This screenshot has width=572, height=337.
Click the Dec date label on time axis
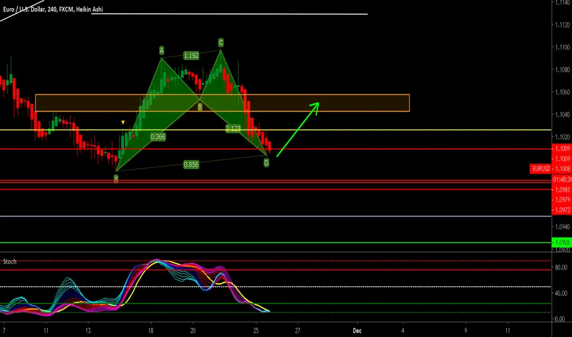point(357,331)
